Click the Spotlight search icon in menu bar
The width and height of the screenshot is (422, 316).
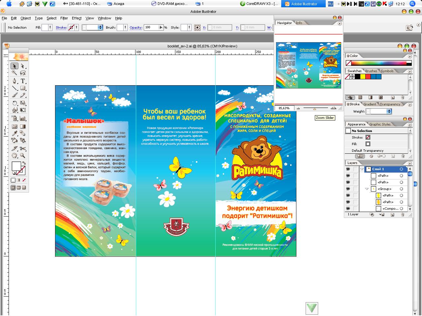(412, 4)
